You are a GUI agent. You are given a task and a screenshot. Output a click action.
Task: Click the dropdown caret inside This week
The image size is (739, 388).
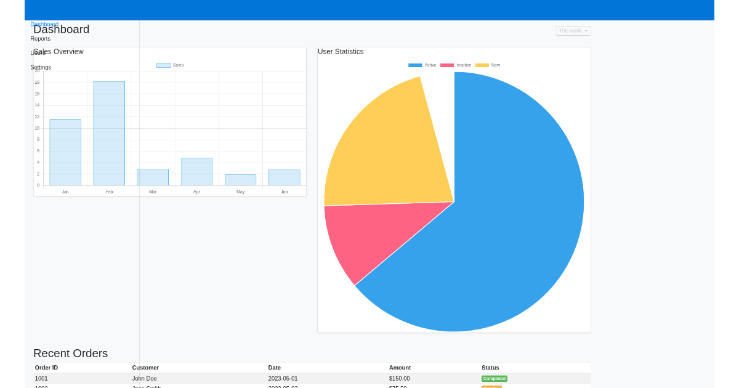pyautogui.click(x=586, y=31)
